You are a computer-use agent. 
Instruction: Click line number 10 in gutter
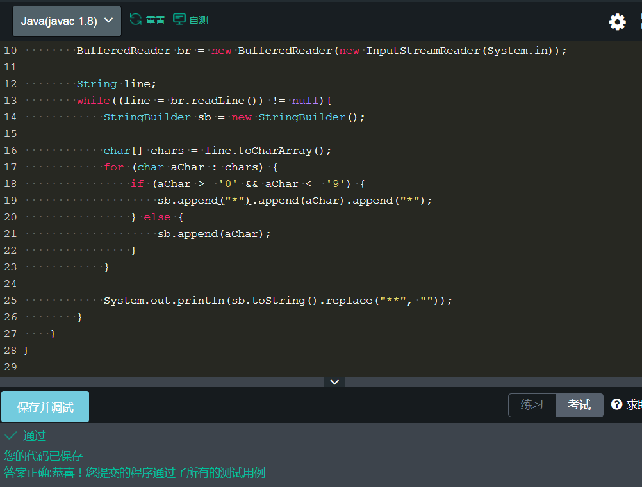(x=10, y=51)
